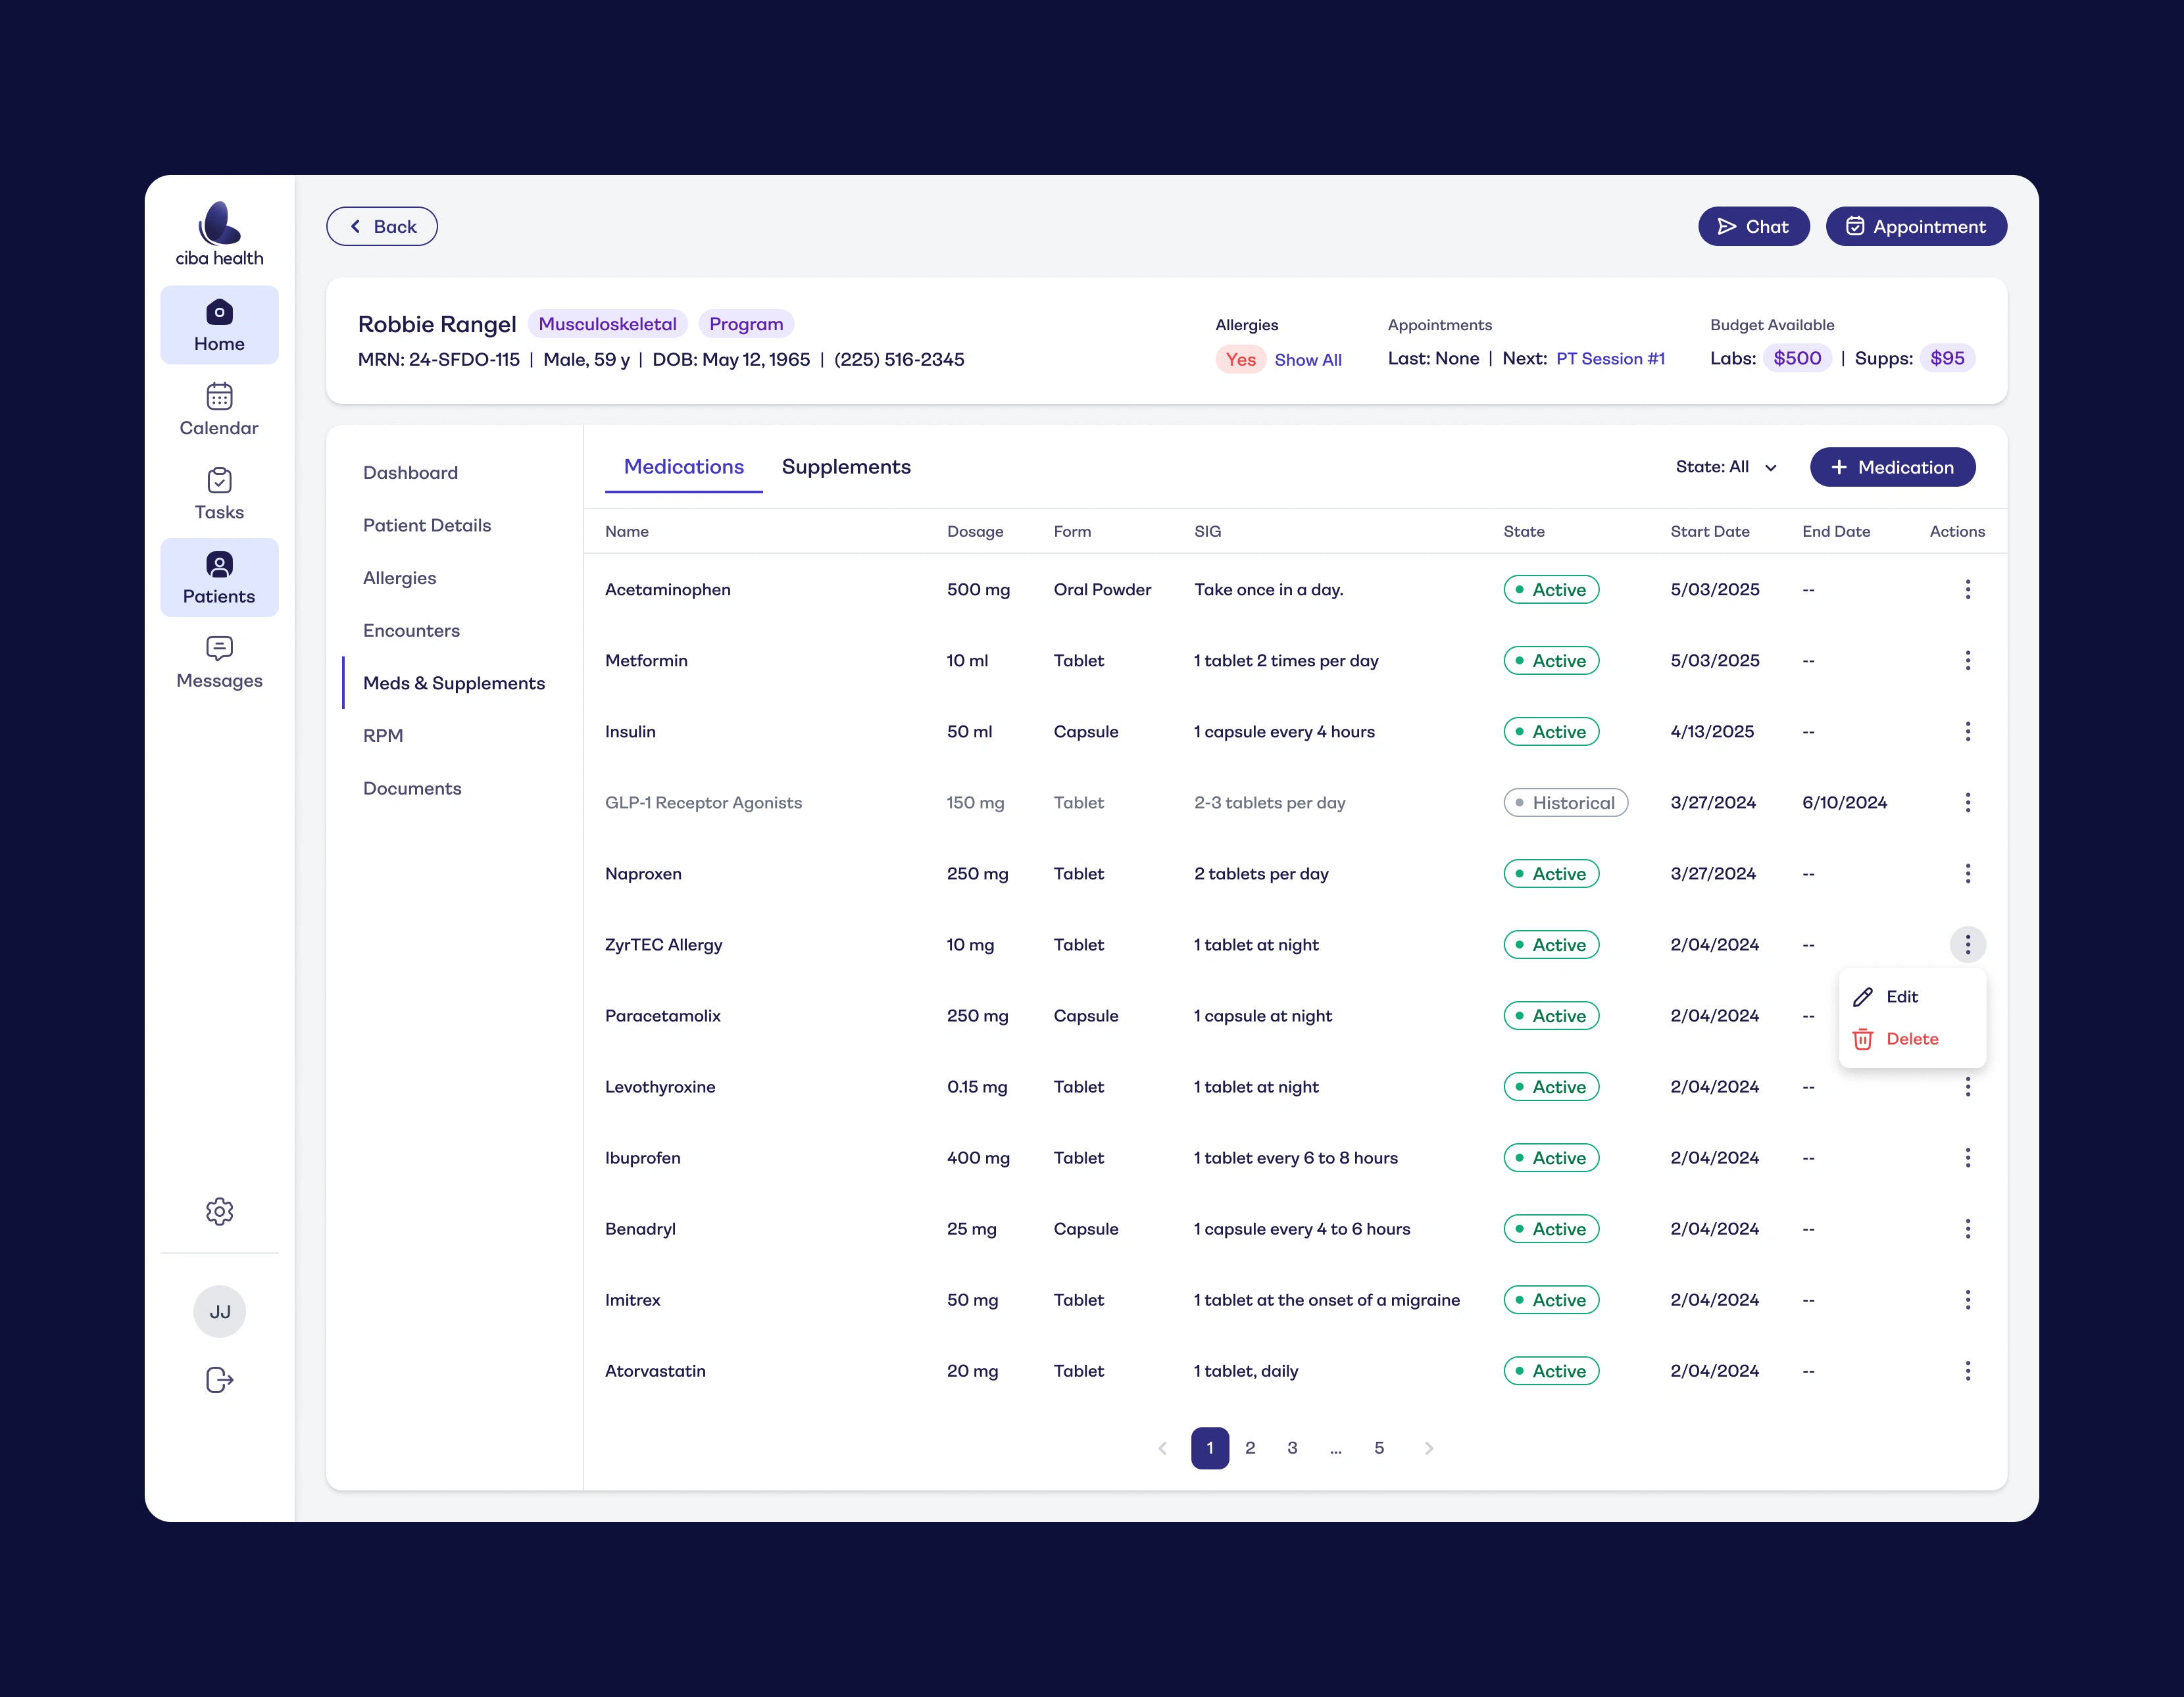The image size is (2184, 1697).
Task: Open actions menu for GLP-1 Receptor Agonists
Action: click(1967, 803)
